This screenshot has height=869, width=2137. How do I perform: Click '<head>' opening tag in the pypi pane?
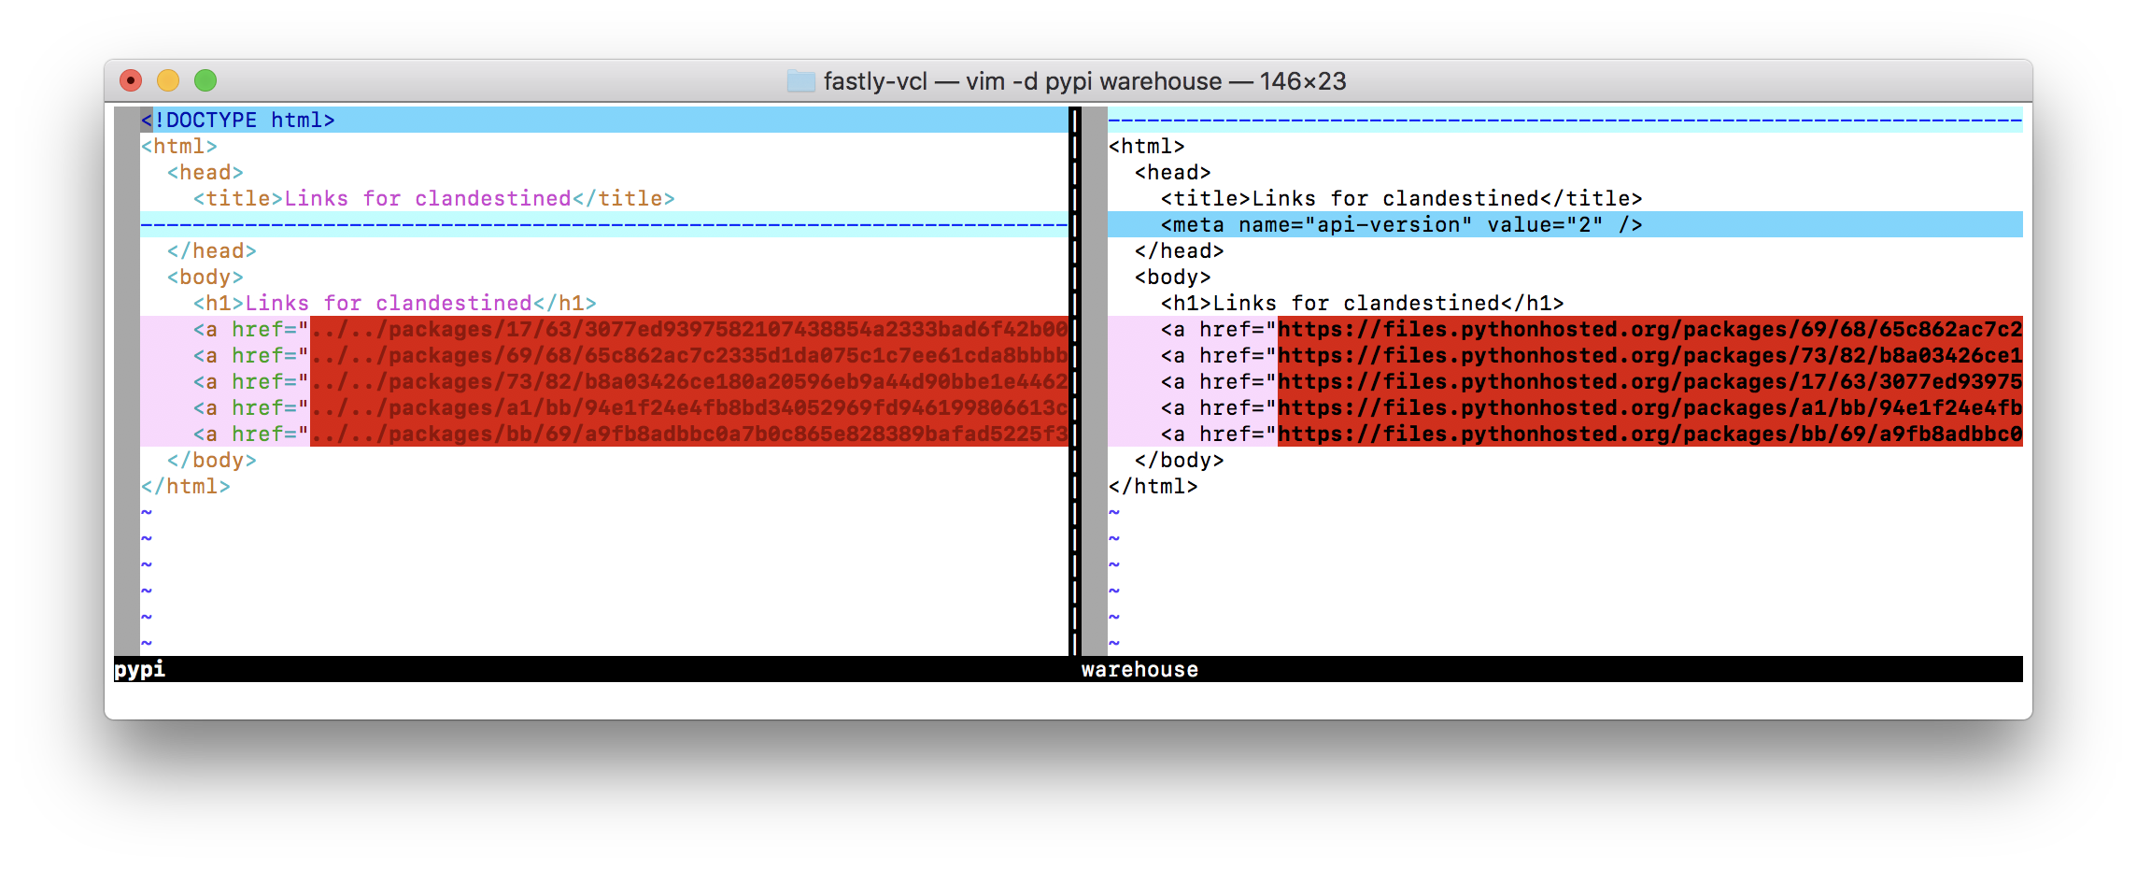(x=205, y=172)
